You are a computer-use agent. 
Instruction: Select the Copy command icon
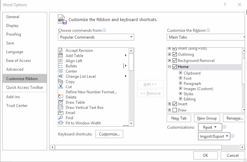click(x=60, y=82)
